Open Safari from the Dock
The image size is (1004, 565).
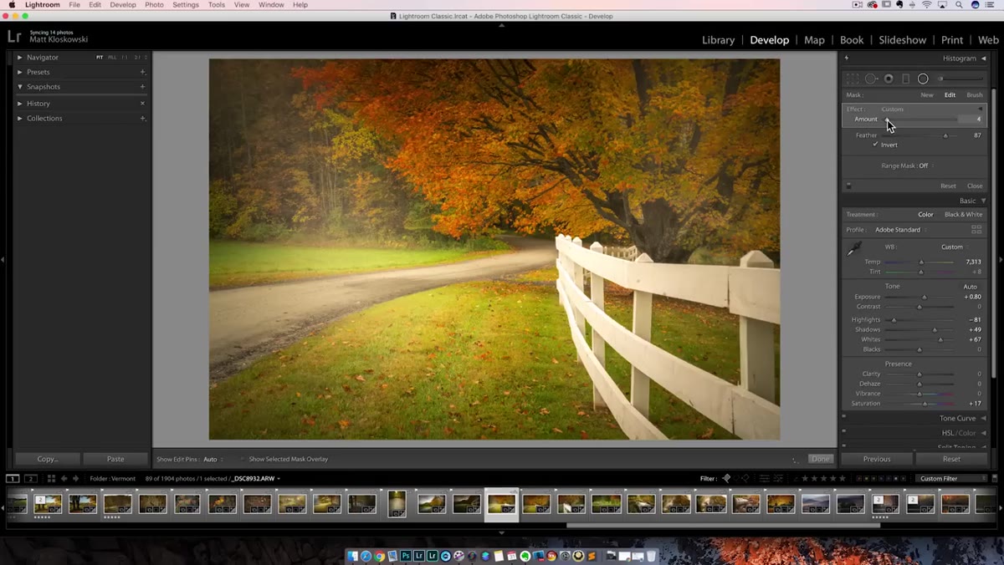click(x=366, y=556)
